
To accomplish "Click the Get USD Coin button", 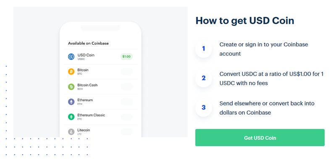I will tap(260, 138).
